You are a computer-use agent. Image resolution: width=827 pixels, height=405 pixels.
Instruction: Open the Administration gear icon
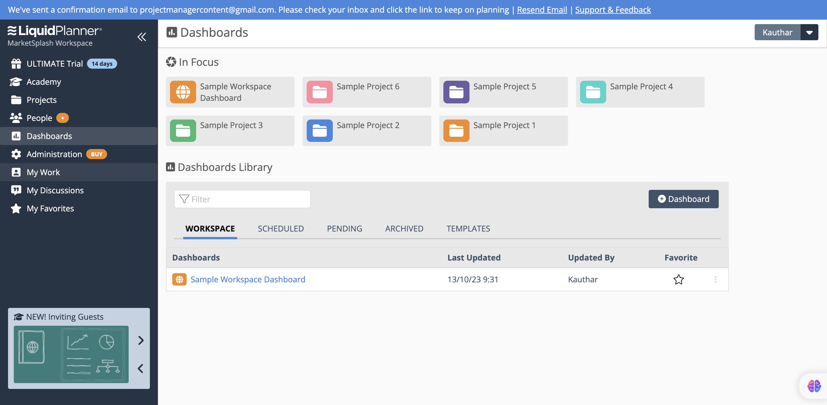click(16, 154)
